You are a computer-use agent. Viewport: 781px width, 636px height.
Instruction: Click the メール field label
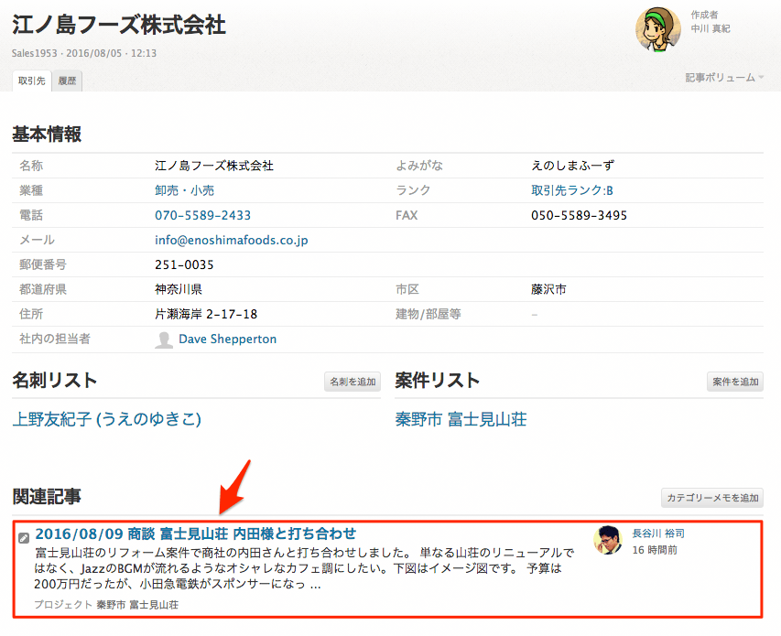[37, 241]
